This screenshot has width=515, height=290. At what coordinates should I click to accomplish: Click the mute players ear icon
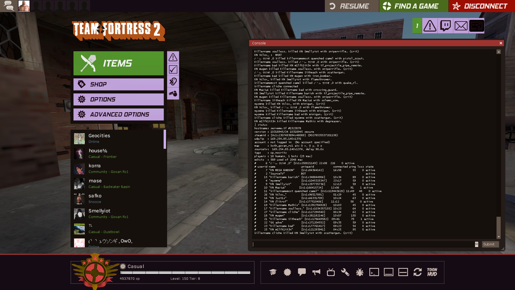click(173, 81)
